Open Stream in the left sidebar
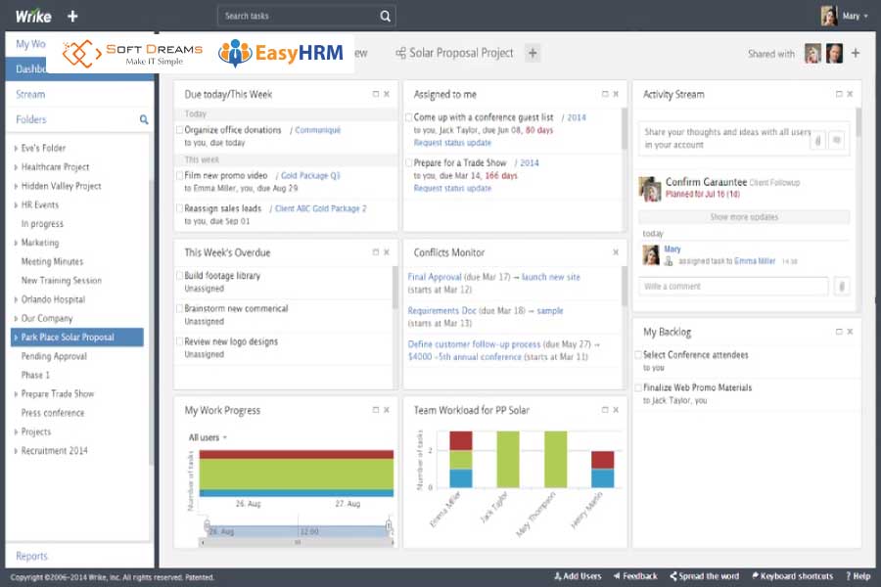Image resolution: width=881 pixels, height=587 pixels. click(30, 94)
